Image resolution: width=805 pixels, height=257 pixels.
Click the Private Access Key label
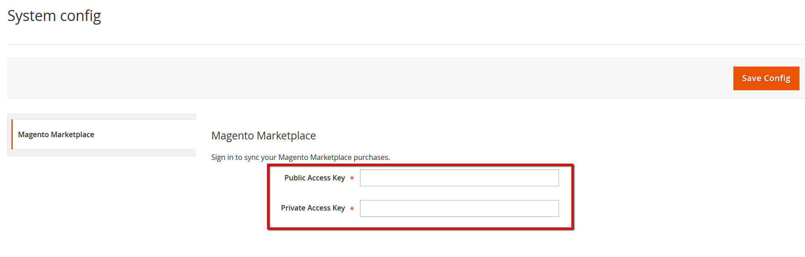point(313,208)
